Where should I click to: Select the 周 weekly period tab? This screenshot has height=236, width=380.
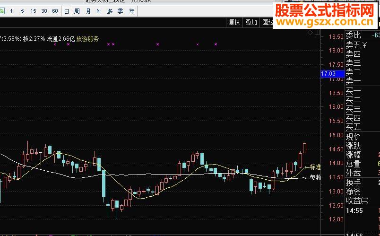77,11
